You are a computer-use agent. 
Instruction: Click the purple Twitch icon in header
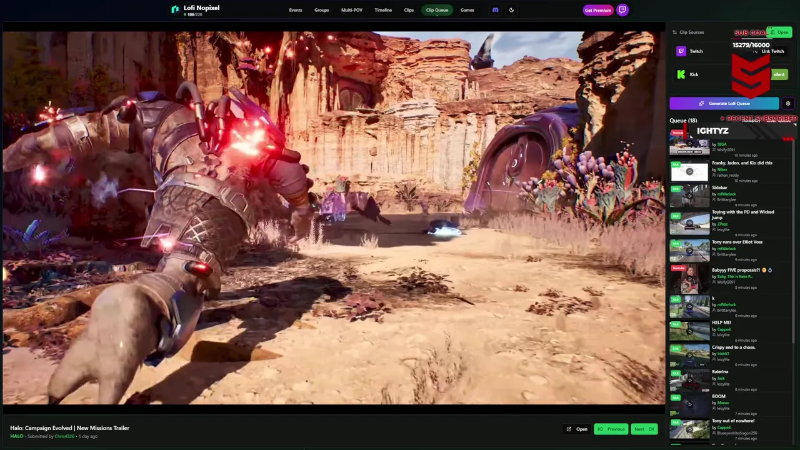(x=622, y=10)
